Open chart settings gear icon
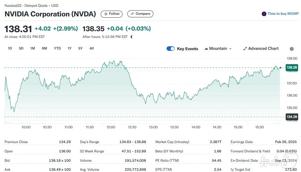Image resolution: width=301 pixels, height=172 pixels. click(292, 49)
